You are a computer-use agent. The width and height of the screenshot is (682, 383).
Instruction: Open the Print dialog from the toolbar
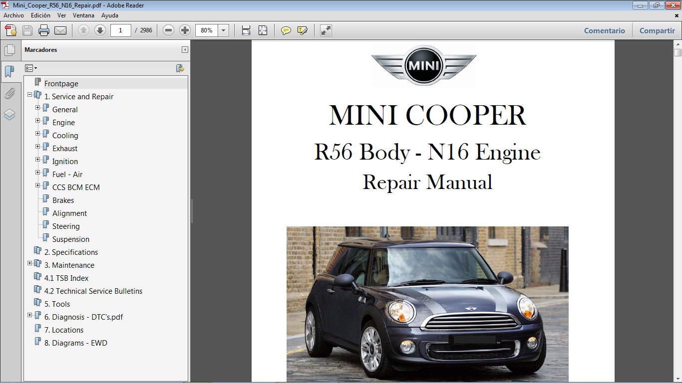click(x=44, y=30)
